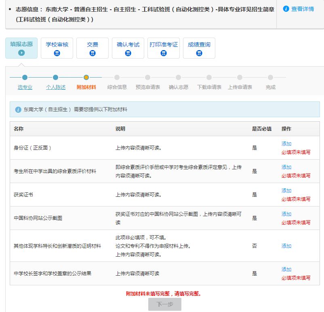This screenshot has width=324, height=312.
Task: Click the info icon beside 查看详情
Action: click(x=286, y=8)
